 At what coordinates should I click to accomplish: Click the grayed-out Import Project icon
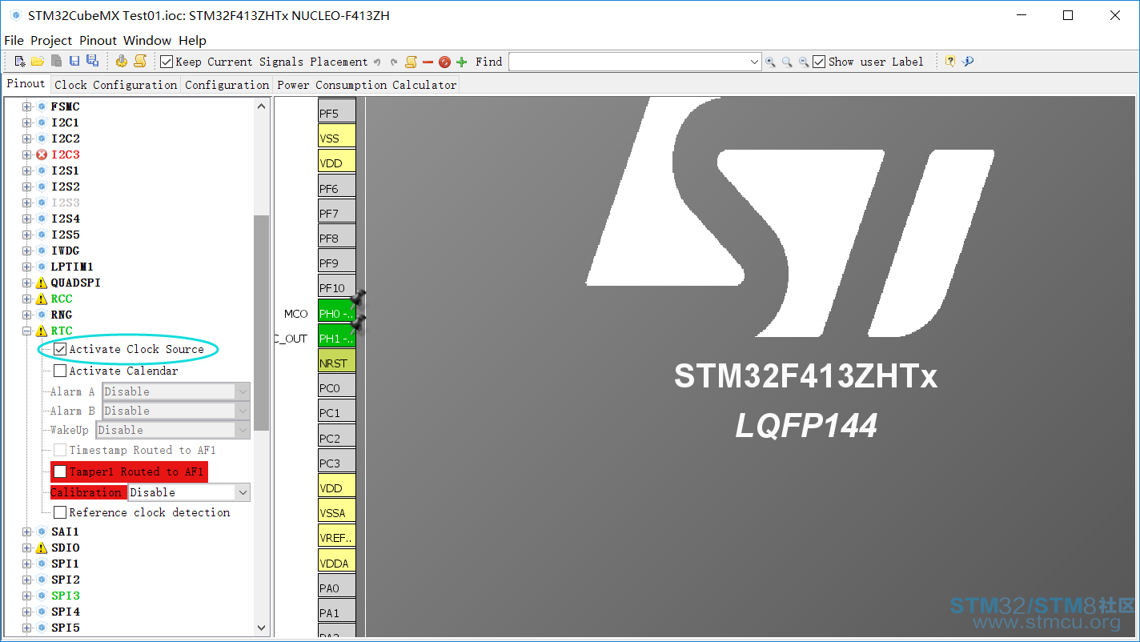pos(56,62)
